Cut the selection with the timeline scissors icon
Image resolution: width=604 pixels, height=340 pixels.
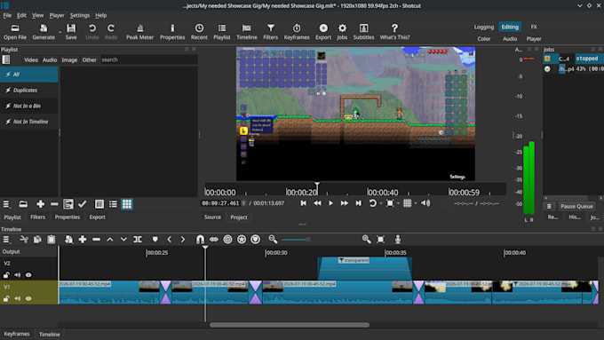click(24, 240)
